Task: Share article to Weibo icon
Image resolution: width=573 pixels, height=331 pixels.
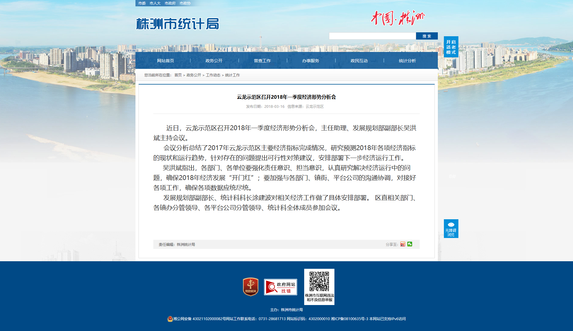Action: 402,244
